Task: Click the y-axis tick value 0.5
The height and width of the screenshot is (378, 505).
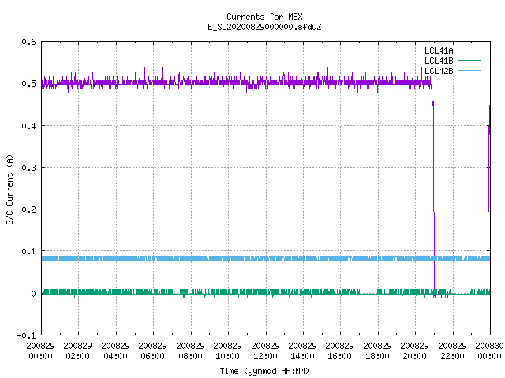Action: tap(28, 83)
